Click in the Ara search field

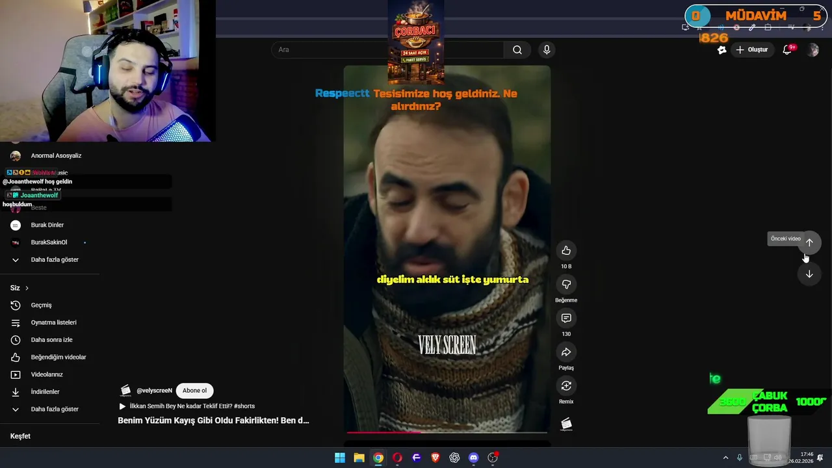387,49
